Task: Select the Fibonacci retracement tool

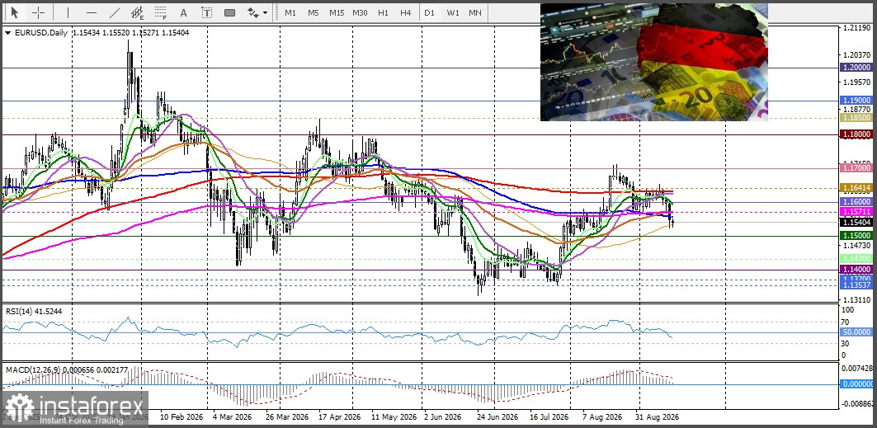Action: (x=161, y=12)
